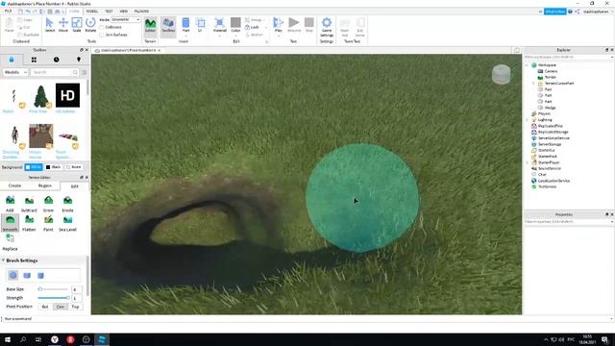Expand the Lighting tree node
This screenshot has width=615, height=346.
click(x=528, y=119)
